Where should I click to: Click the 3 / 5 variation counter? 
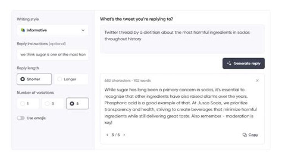click(116, 135)
